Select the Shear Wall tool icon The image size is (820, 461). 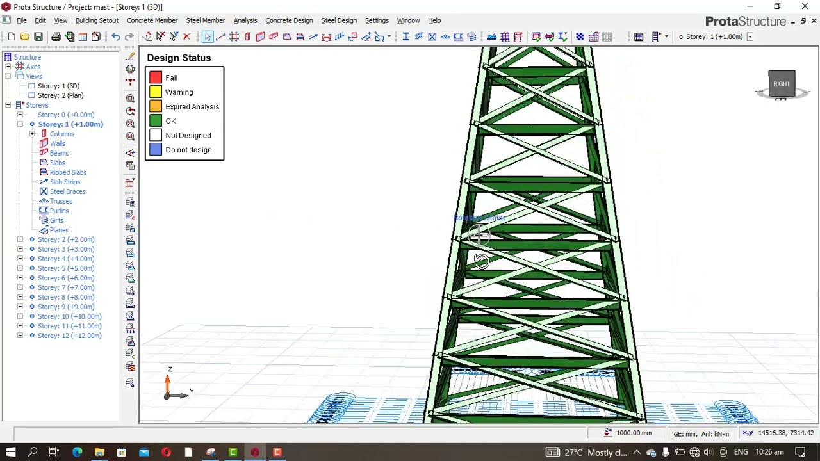tap(260, 36)
